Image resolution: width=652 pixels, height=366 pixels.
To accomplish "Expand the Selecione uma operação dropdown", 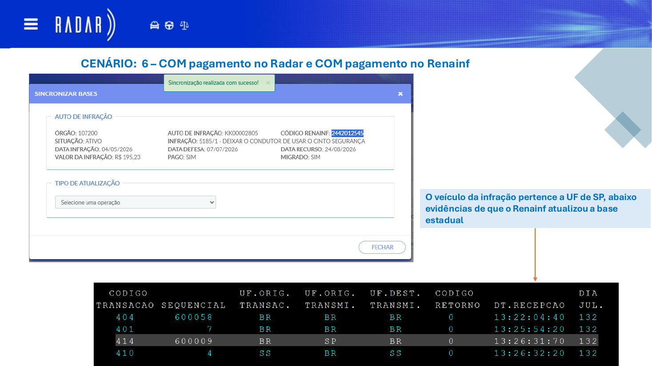I will [x=136, y=202].
